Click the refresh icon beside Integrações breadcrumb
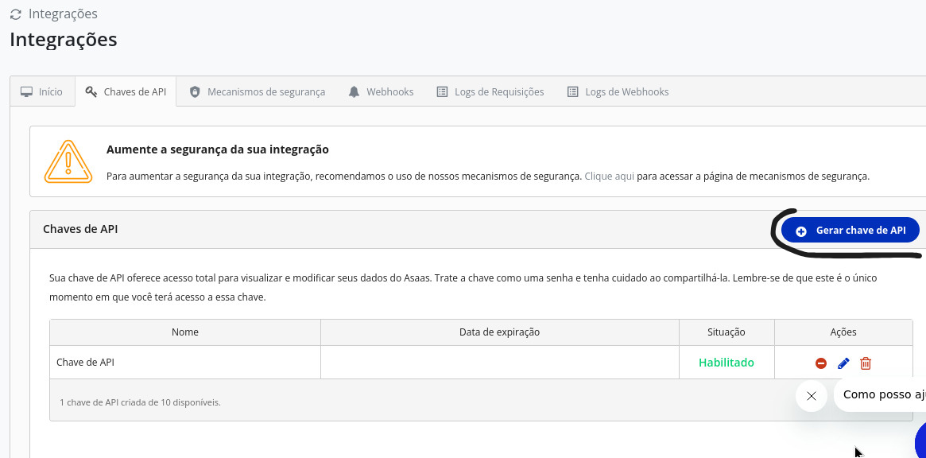 [15, 14]
